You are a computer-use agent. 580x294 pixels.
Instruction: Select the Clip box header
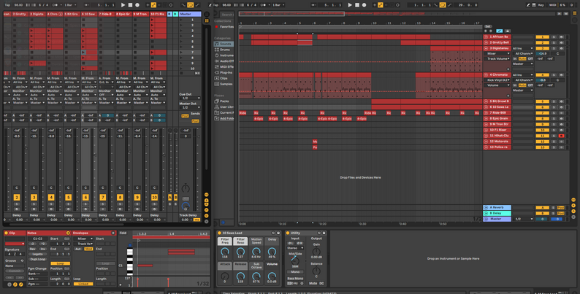15,233
